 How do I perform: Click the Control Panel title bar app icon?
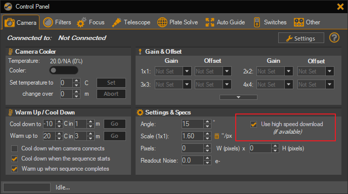click(x=8, y=7)
